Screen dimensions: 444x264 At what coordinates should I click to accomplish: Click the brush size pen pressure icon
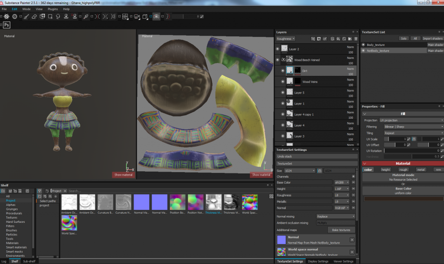tap(202, 16)
